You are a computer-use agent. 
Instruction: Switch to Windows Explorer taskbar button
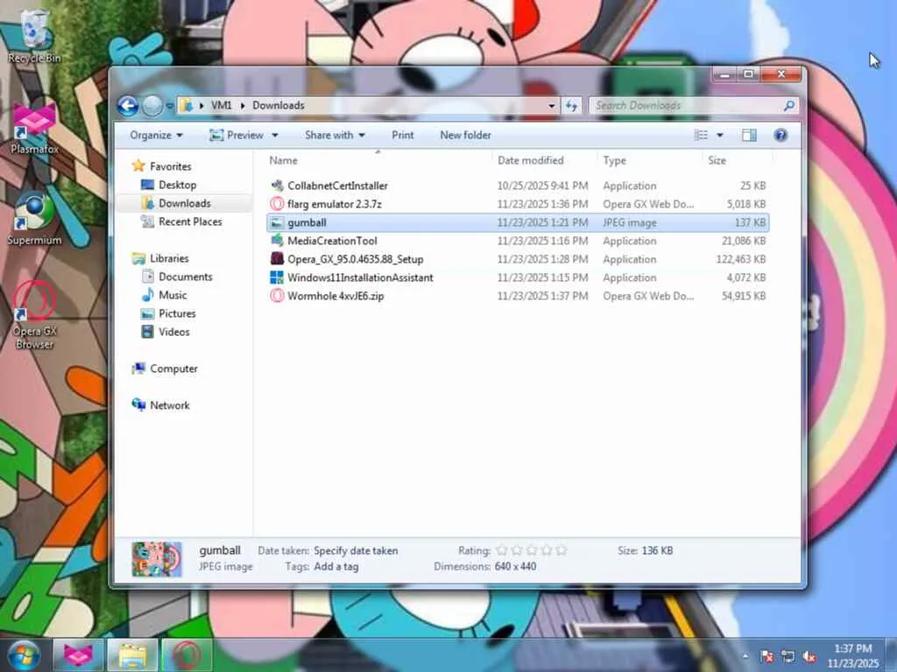click(133, 655)
